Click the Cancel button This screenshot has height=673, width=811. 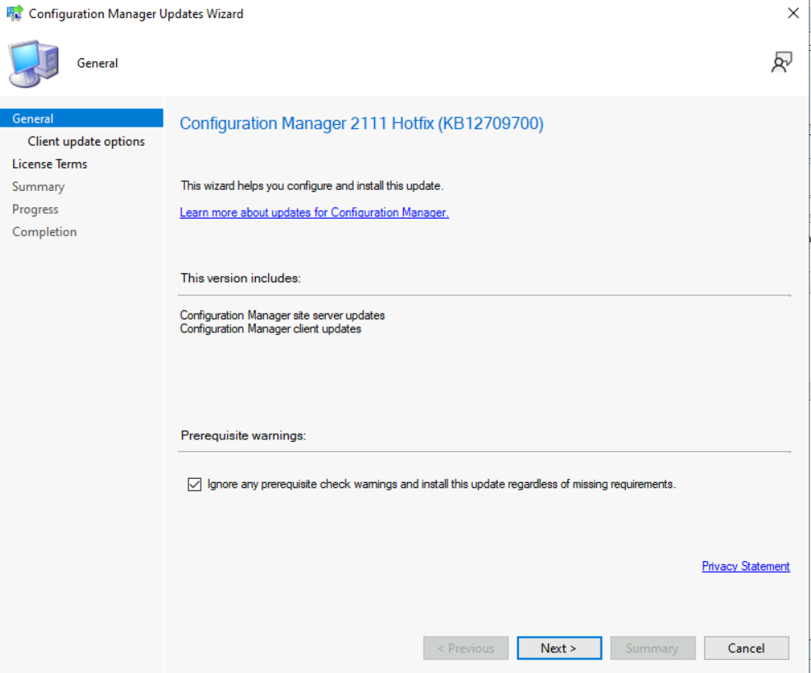coord(746,647)
